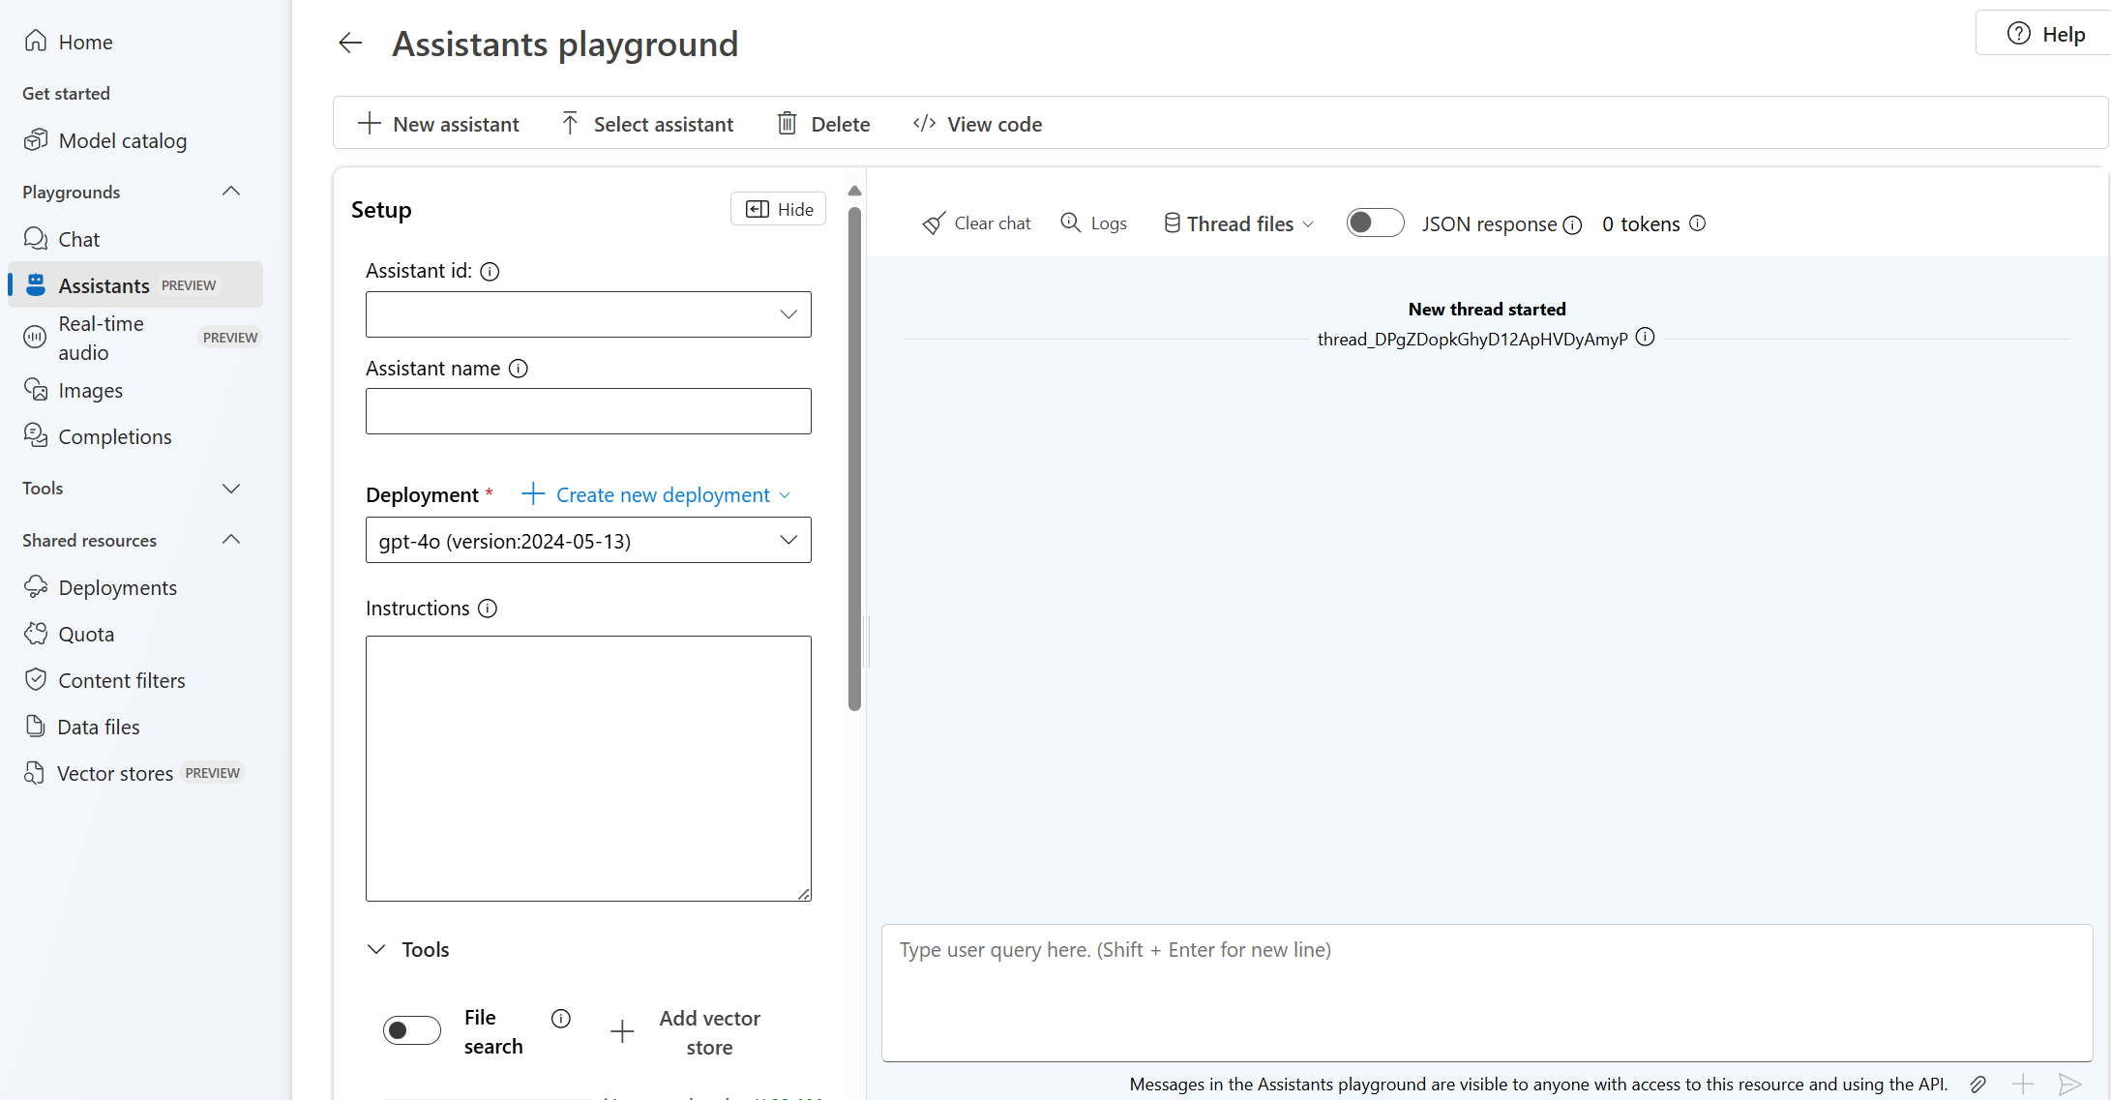The height and width of the screenshot is (1100, 2111).
Task: Click the Quota icon
Action: [36, 634]
